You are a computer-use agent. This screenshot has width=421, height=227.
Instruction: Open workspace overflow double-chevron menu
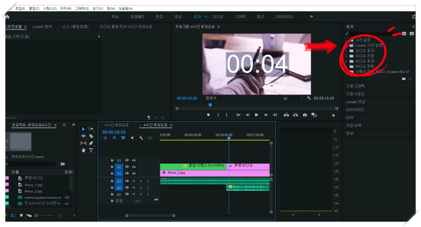311,16
